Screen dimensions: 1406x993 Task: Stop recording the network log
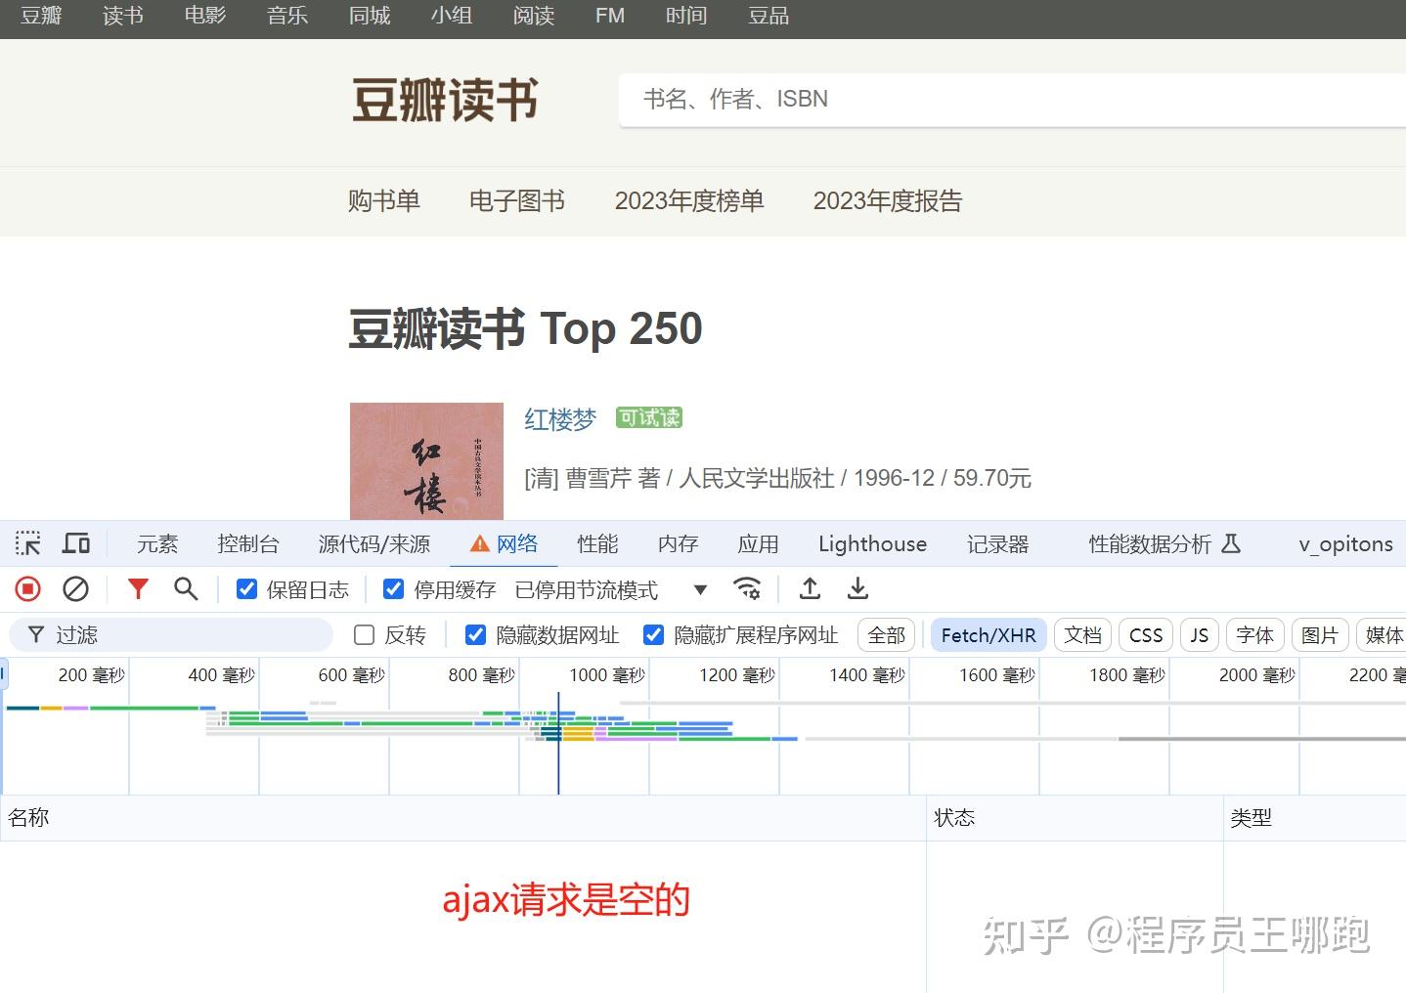(27, 588)
